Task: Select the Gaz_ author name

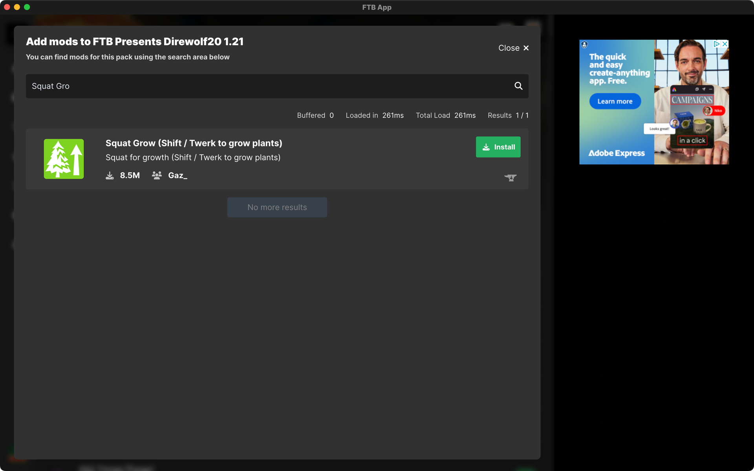Action: [x=178, y=175]
